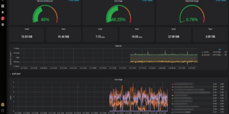
Task: Click the 16.00 cores total value
Action: click(x=137, y=37)
